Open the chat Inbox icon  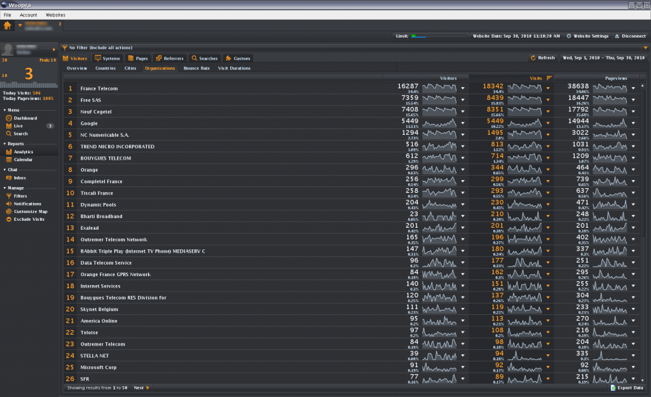pos(9,178)
